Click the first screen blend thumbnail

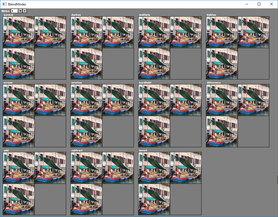pyautogui.click(x=18, y=100)
